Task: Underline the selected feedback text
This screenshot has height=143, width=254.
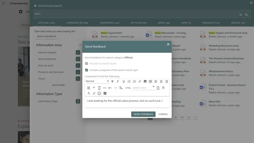Action: (124, 81)
